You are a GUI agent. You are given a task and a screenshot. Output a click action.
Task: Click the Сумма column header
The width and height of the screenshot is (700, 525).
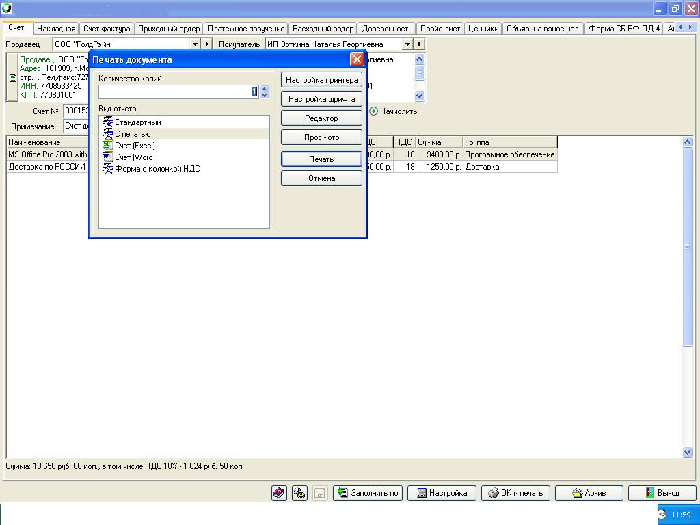tap(440, 142)
